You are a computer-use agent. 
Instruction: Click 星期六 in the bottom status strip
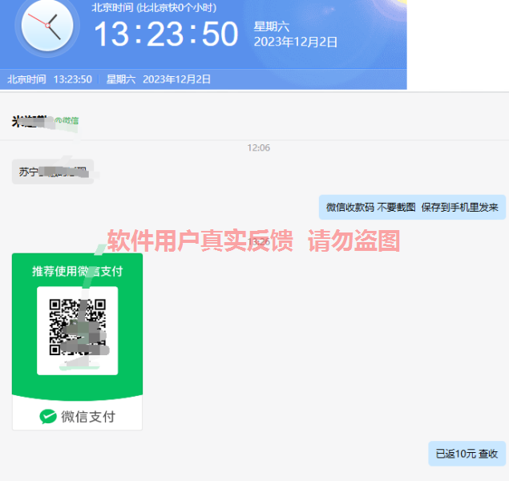121,79
